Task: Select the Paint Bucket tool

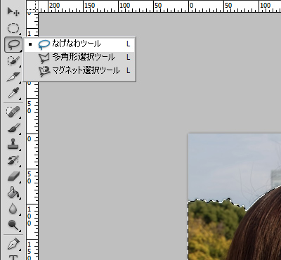Action: pos(13,193)
